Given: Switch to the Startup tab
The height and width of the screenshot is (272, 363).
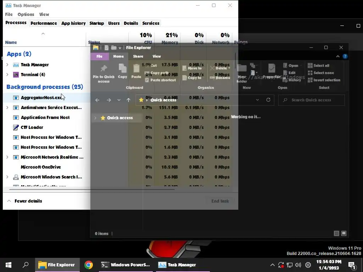Looking at the screenshot, I should pyautogui.click(x=96, y=23).
